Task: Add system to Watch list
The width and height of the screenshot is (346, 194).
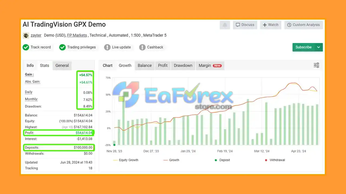Action: pos(271,25)
